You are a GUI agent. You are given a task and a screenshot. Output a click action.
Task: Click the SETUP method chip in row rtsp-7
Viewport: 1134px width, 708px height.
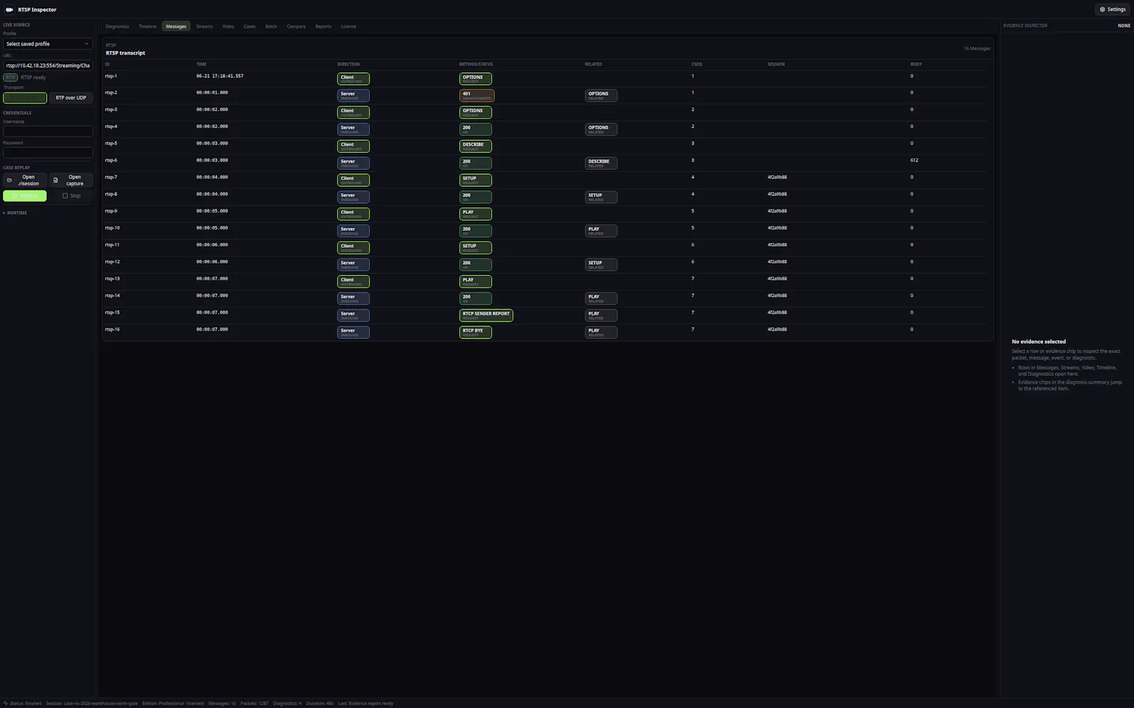(476, 180)
